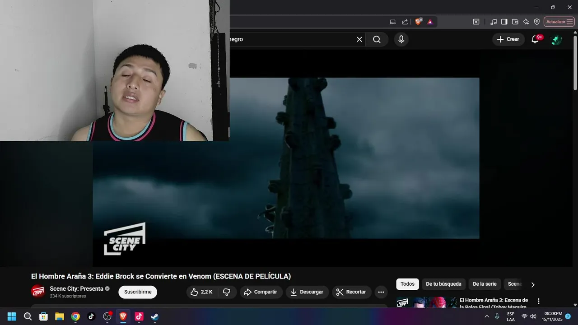Open the Windows Start menu
This screenshot has width=578, height=325.
click(12, 316)
